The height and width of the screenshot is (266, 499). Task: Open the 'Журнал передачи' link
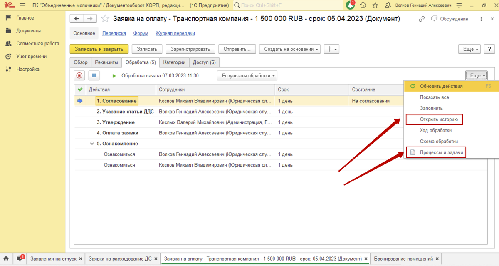click(x=175, y=33)
